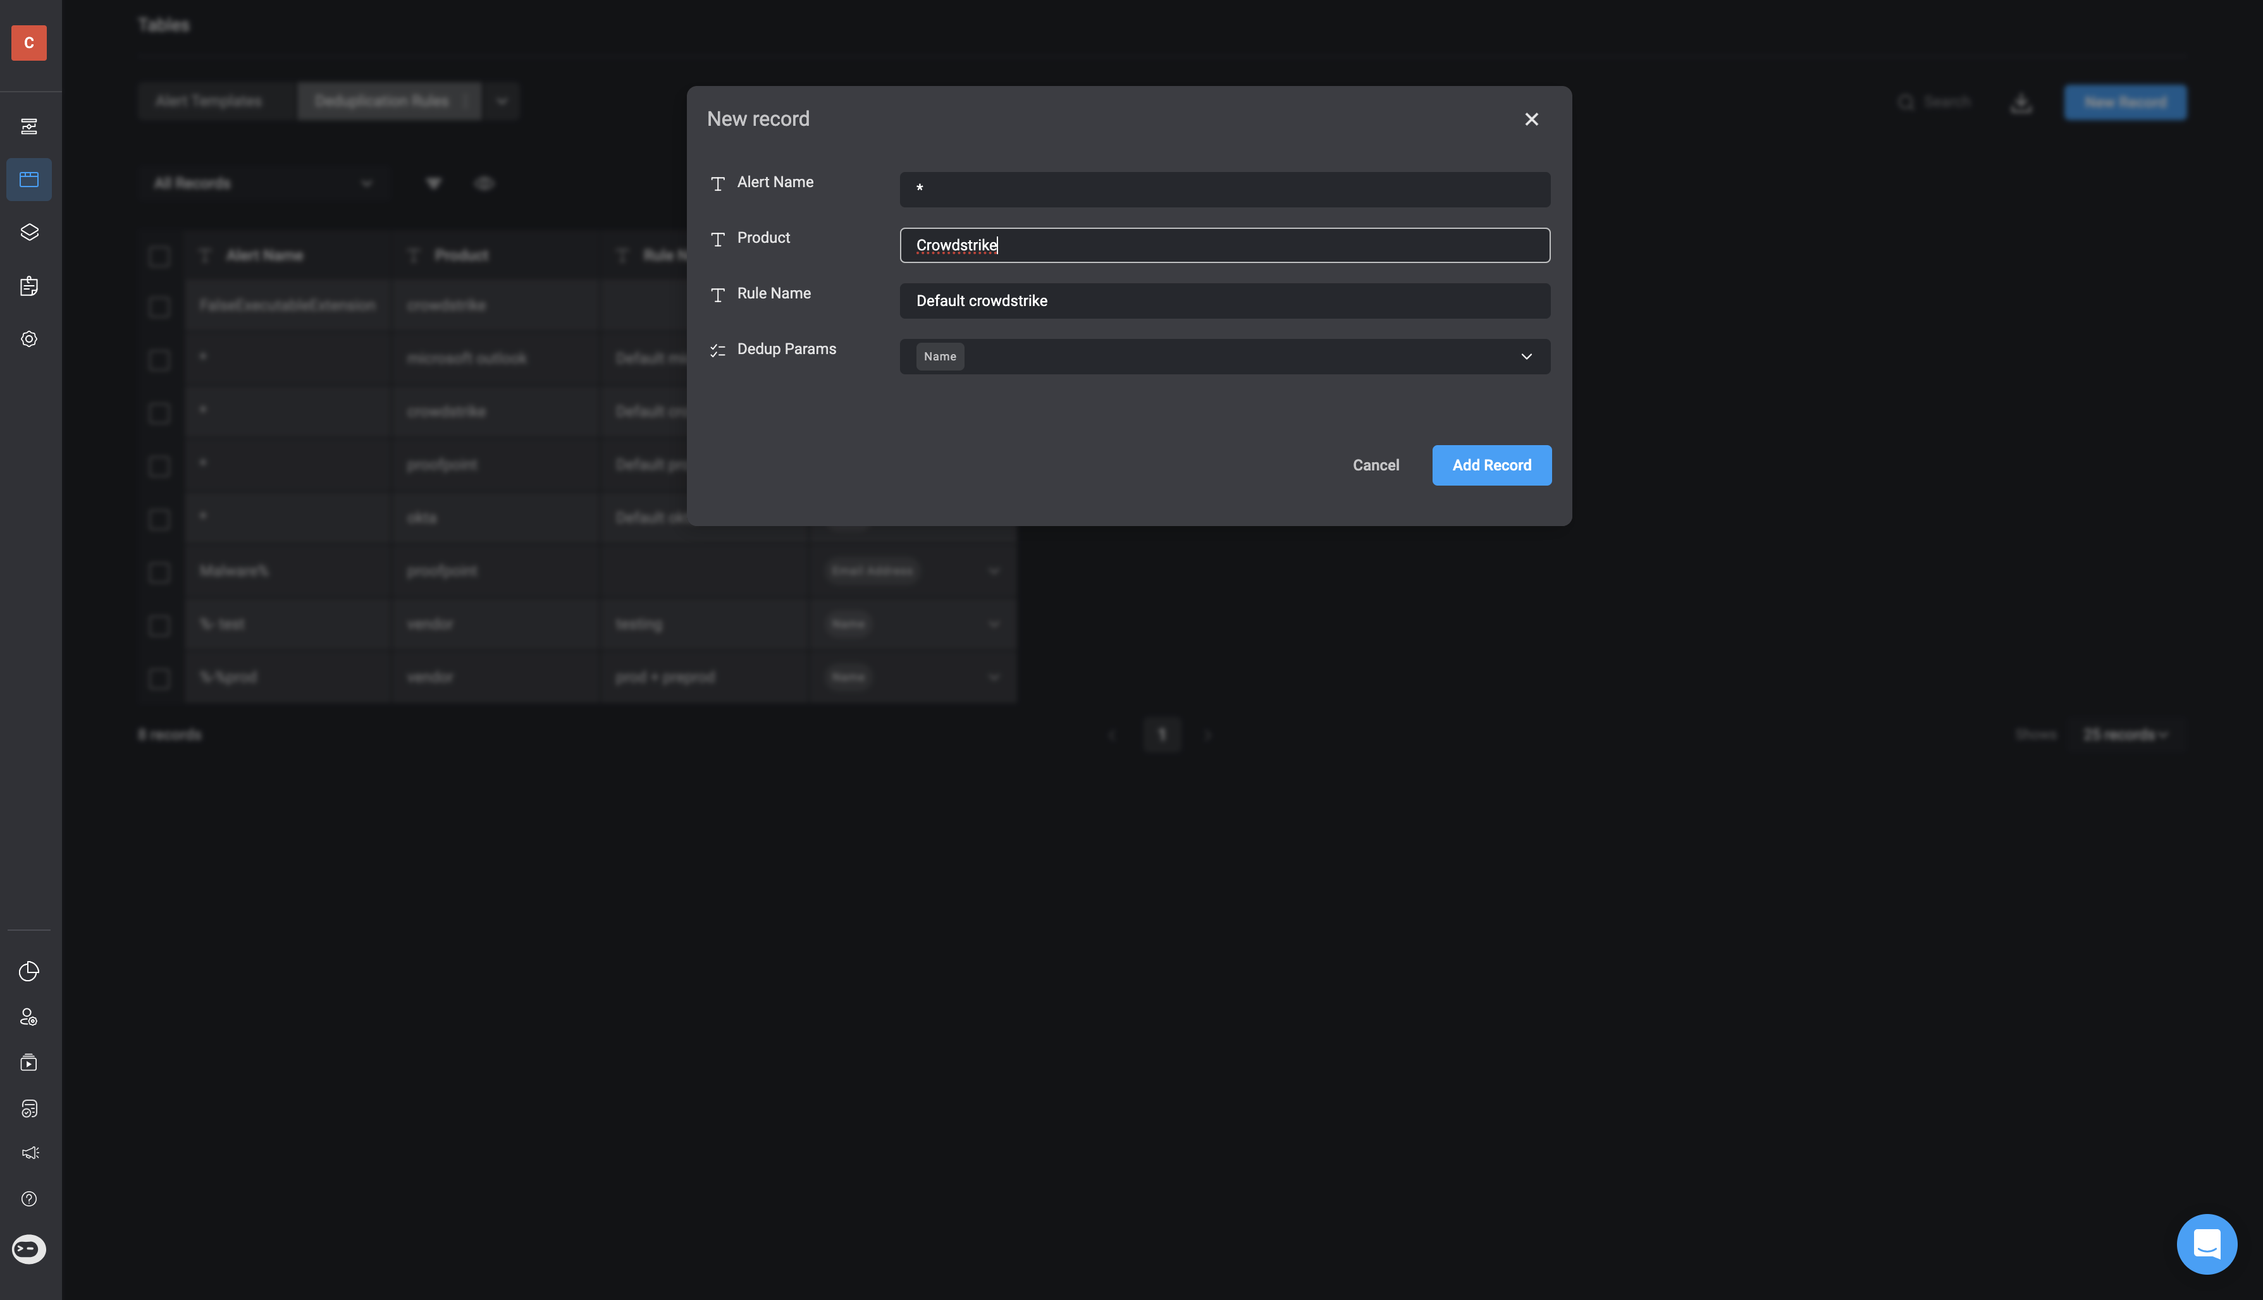Click the filter funnel icon
This screenshot has height=1300, width=2263.
point(433,183)
